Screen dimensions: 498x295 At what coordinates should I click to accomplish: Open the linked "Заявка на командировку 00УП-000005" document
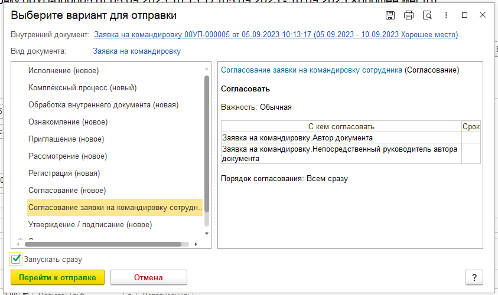pyautogui.click(x=276, y=35)
